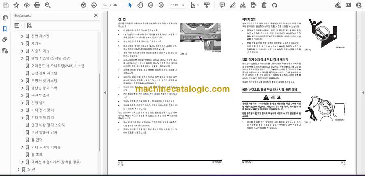This screenshot has height=176, width=365.
Task: Open the attachments paperclip panel
Action: 5,40
